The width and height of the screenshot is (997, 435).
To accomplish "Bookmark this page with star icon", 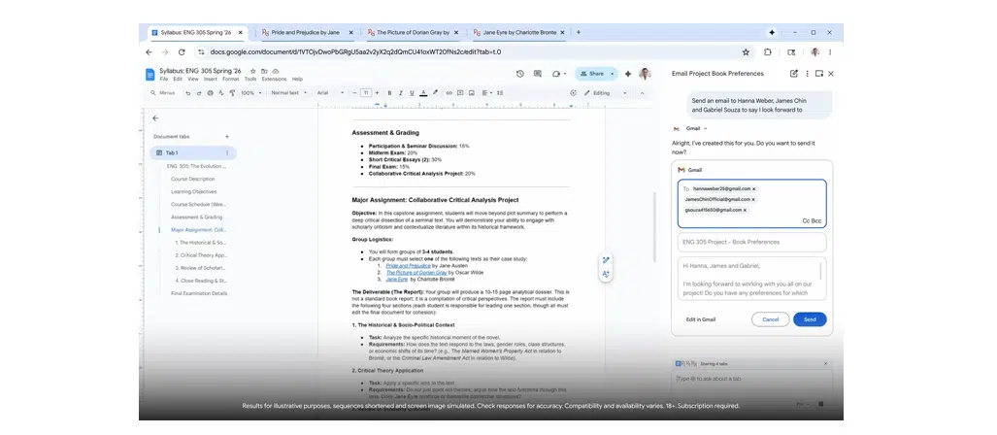I will click(x=746, y=52).
